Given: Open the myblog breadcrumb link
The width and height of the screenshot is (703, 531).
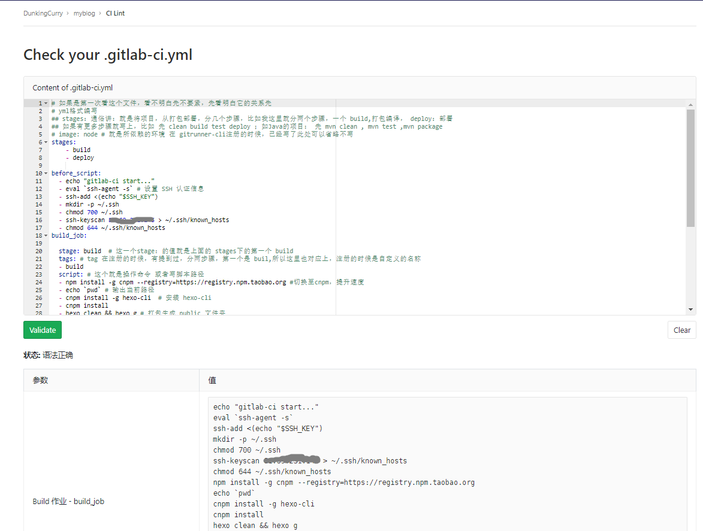Looking at the screenshot, I should click(x=84, y=13).
